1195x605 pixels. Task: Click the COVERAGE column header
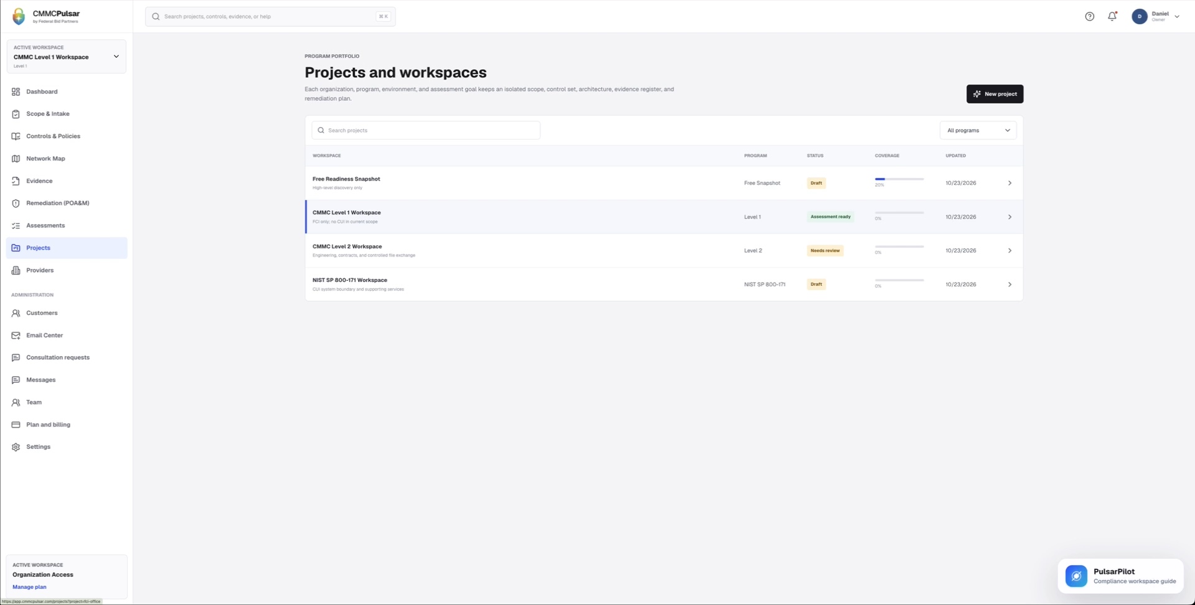tap(887, 156)
